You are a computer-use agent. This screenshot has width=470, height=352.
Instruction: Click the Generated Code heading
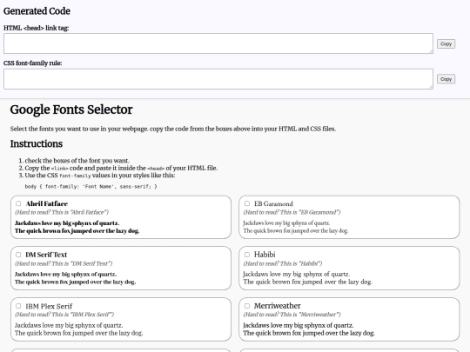click(x=37, y=11)
